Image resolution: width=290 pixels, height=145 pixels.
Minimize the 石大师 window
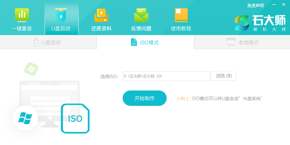[x=274, y=5]
